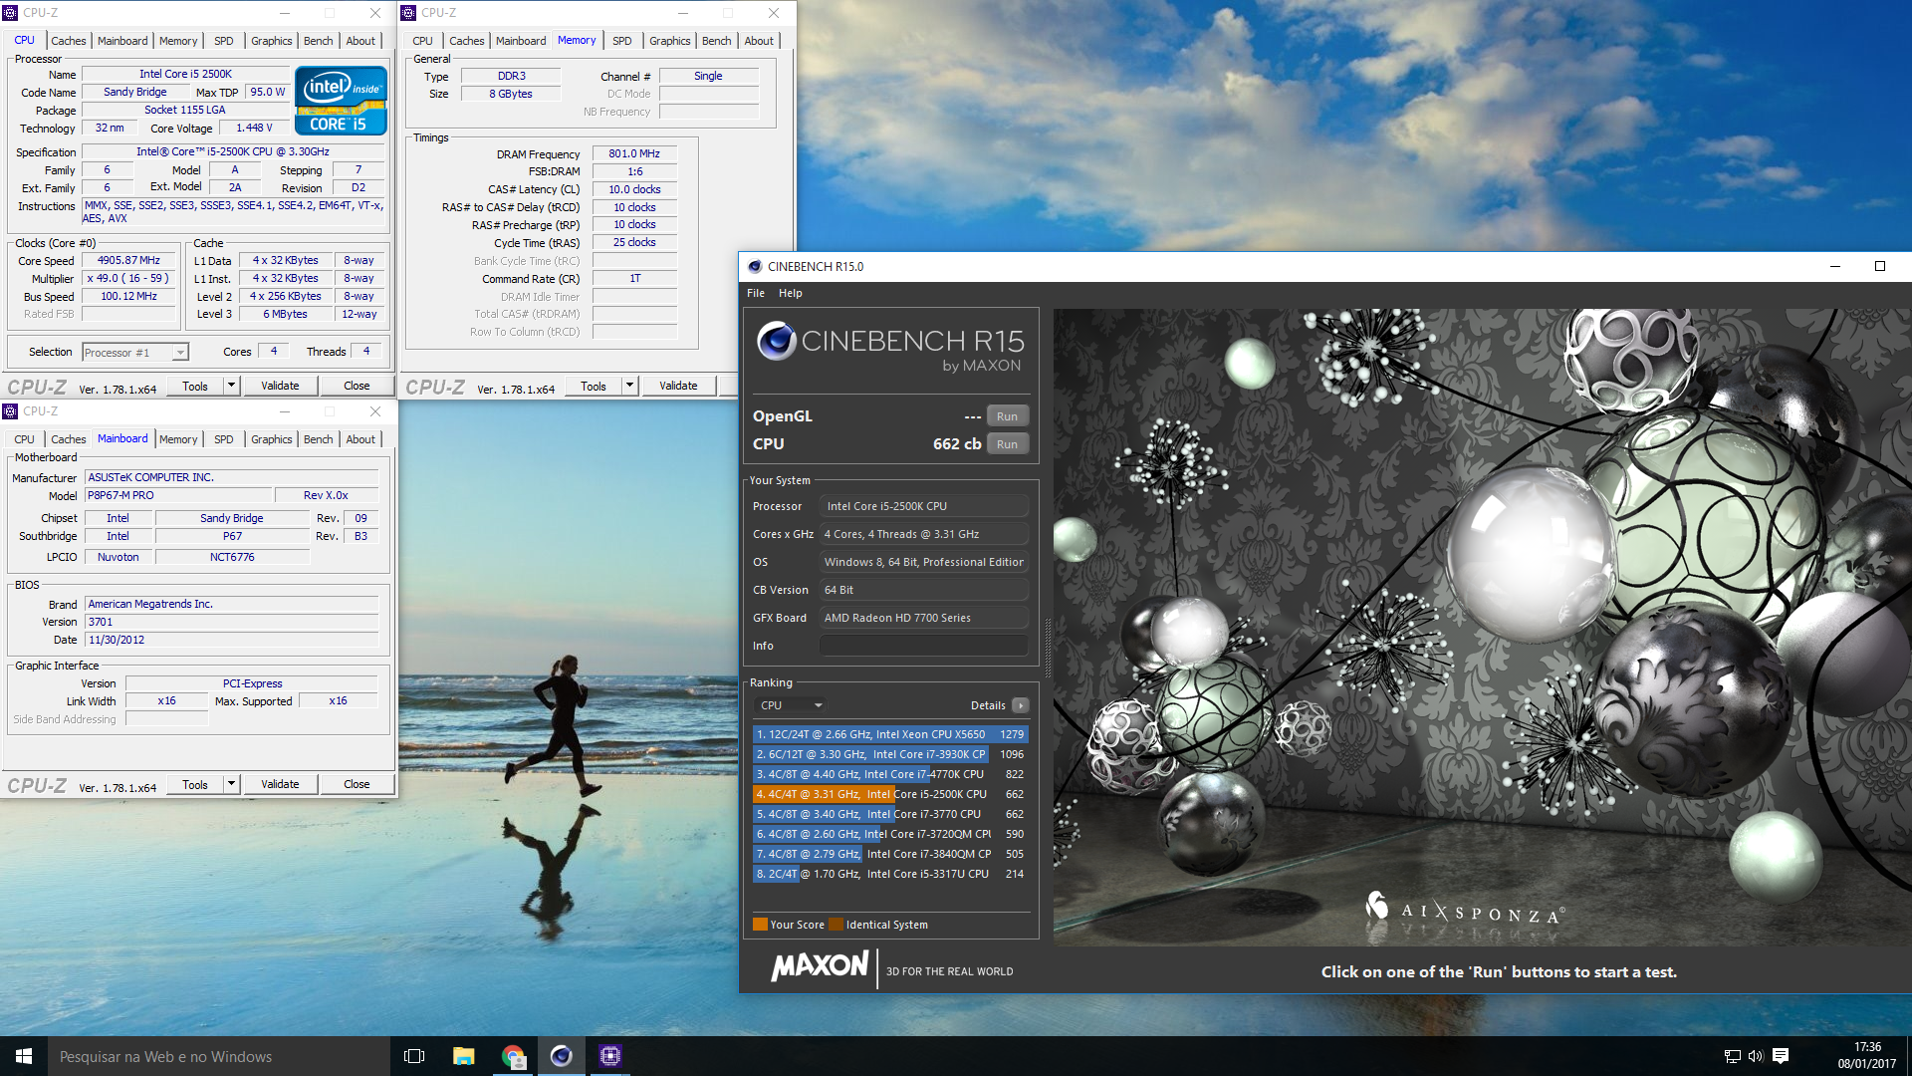
Task: Select ranking row i7-3840QM score 505
Action: [890, 854]
